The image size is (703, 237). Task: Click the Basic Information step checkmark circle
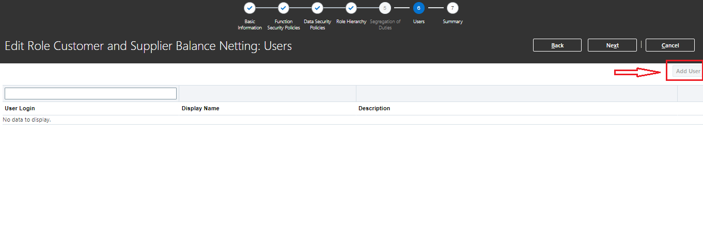point(249,8)
